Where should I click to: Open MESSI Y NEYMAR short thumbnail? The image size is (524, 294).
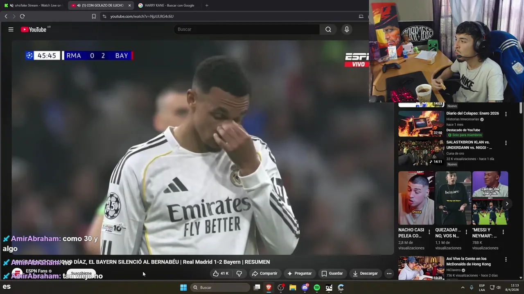pyautogui.click(x=490, y=198)
